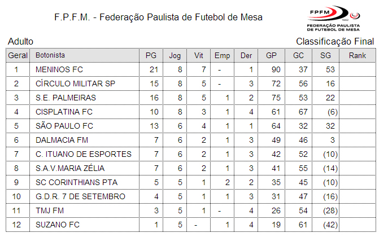388x237 pixels.
Task: Click the GP column header
Action: 272,56
